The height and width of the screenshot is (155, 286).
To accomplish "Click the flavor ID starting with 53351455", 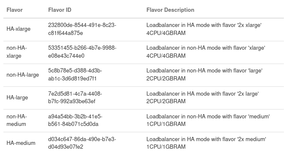I will coord(82,52).
